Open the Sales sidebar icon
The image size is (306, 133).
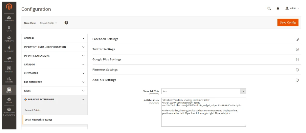tap(9, 28)
